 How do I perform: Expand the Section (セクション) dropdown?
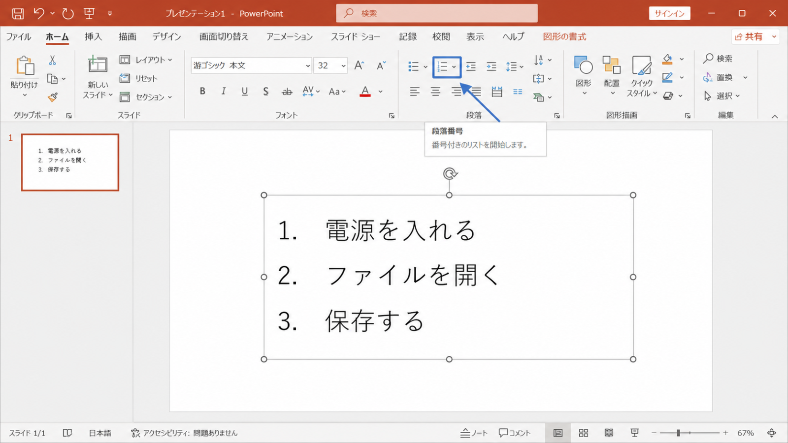click(x=169, y=97)
